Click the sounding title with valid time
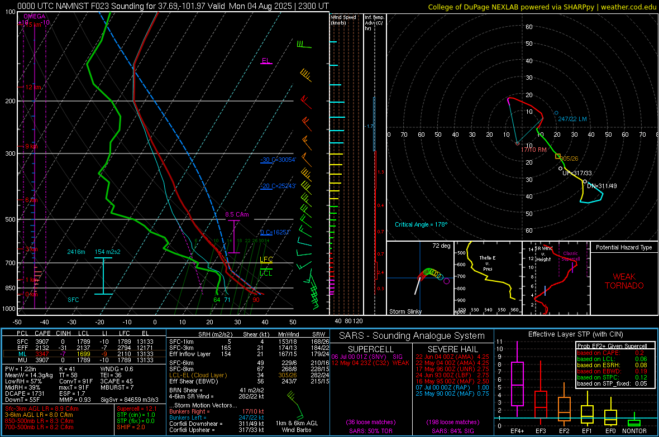The height and width of the screenshot is (437, 659). 173,6
